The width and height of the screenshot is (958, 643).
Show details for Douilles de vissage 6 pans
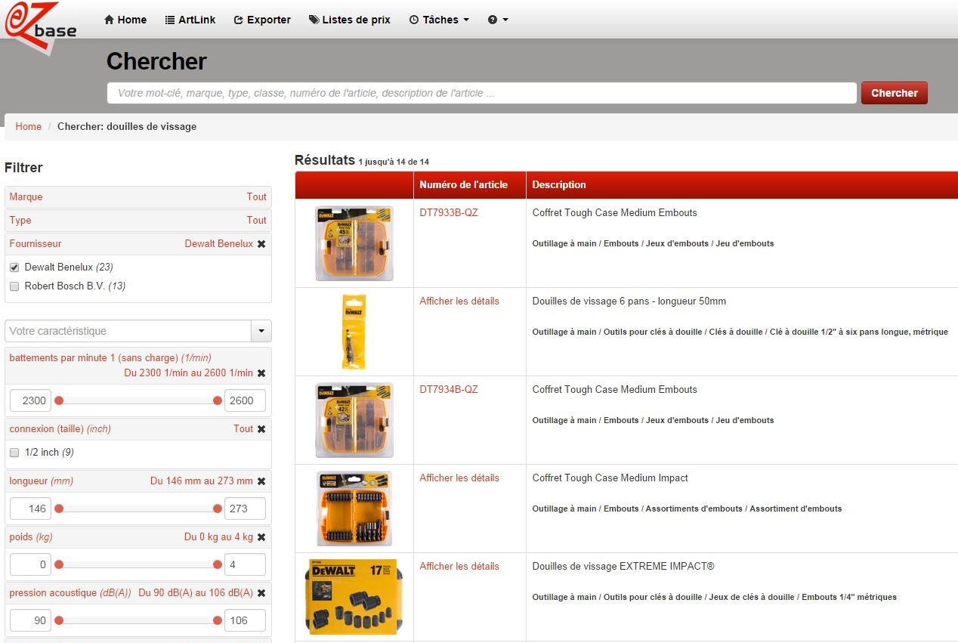coord(459,301)
